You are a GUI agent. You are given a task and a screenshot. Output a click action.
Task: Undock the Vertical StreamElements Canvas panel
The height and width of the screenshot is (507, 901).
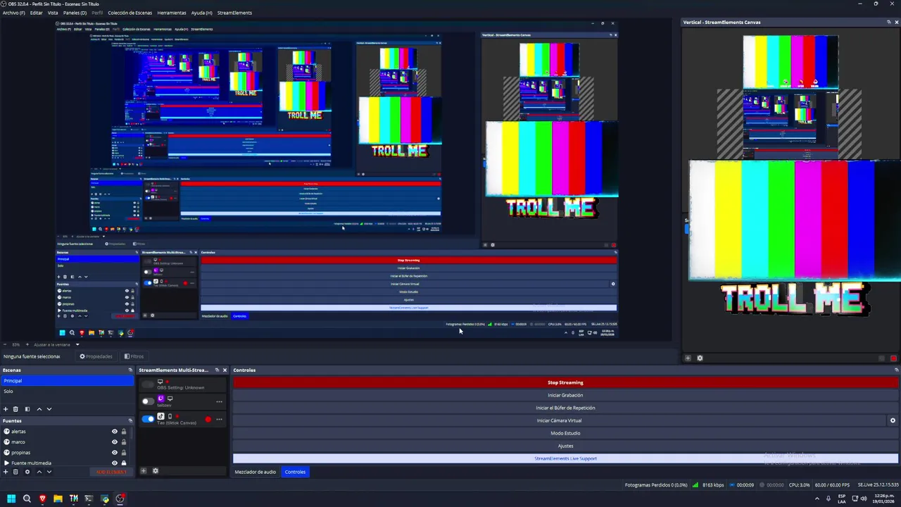coord(888,22)
